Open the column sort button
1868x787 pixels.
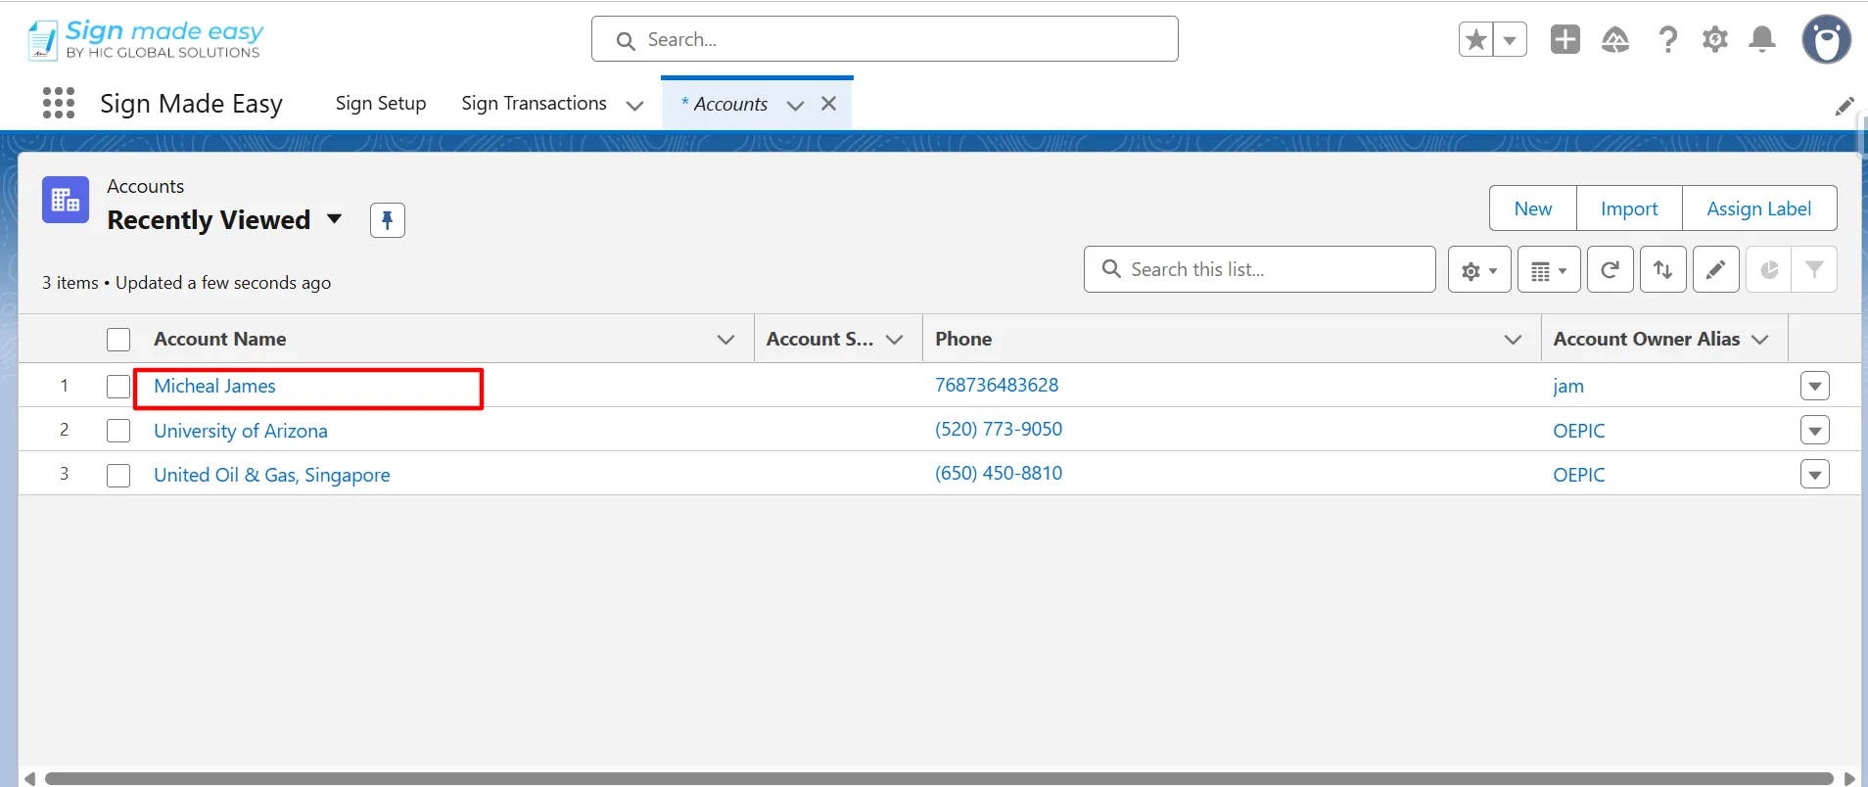click(1663, 269)
